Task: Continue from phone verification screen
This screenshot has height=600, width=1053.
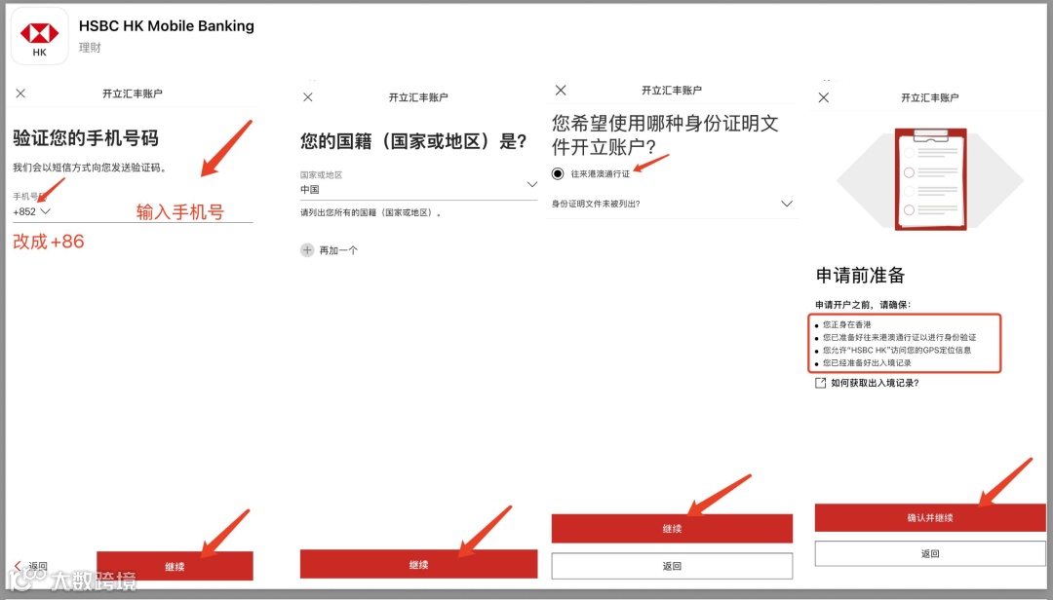Action: tap(175, 566)
